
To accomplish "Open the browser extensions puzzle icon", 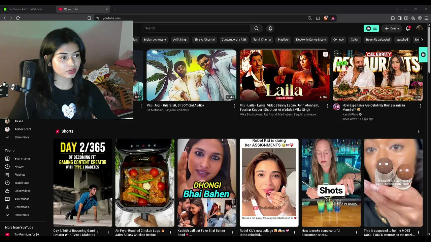I will [x=393, y=18].
